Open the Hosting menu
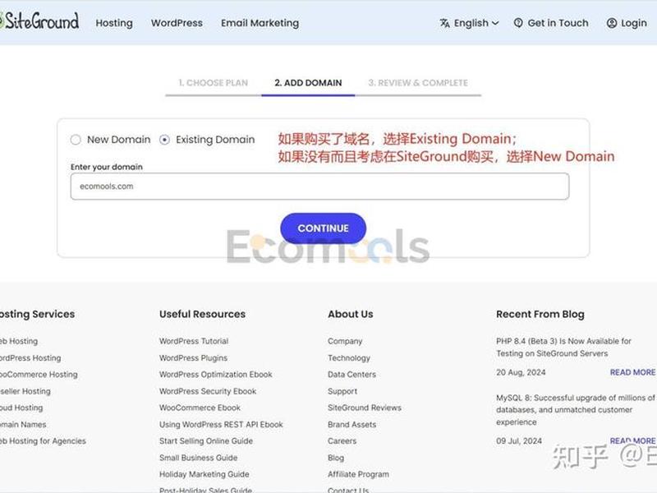Screen dimensions: 657x493 114,23
